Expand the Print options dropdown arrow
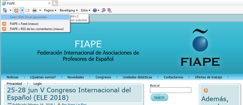This screenshot has height=105, width=243. [40, 10]
